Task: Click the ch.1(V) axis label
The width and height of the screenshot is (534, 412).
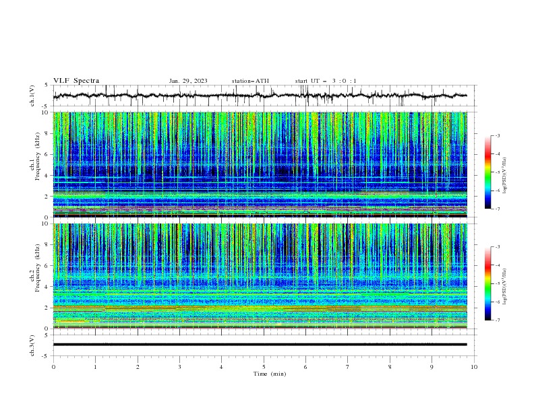Action: point(32,96)
